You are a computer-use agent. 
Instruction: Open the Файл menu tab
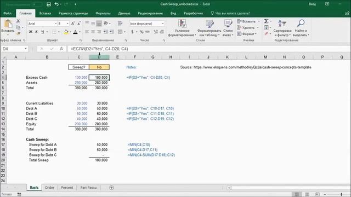click(x=7, y=13)
